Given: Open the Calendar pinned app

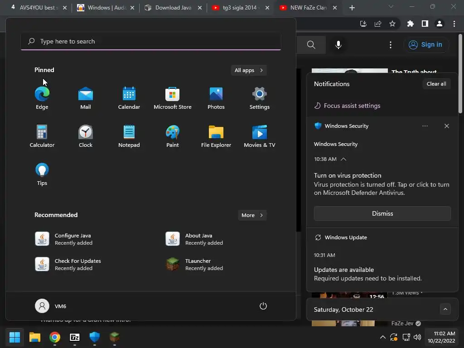Looking at the screenshot, I should pos(129,98).
